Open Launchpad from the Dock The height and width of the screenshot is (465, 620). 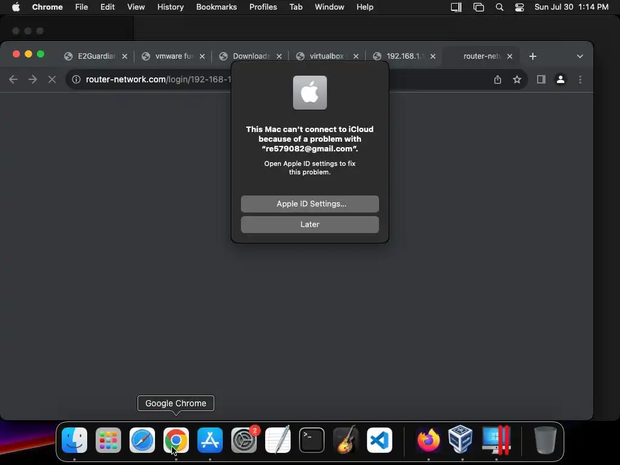point(108,440)
